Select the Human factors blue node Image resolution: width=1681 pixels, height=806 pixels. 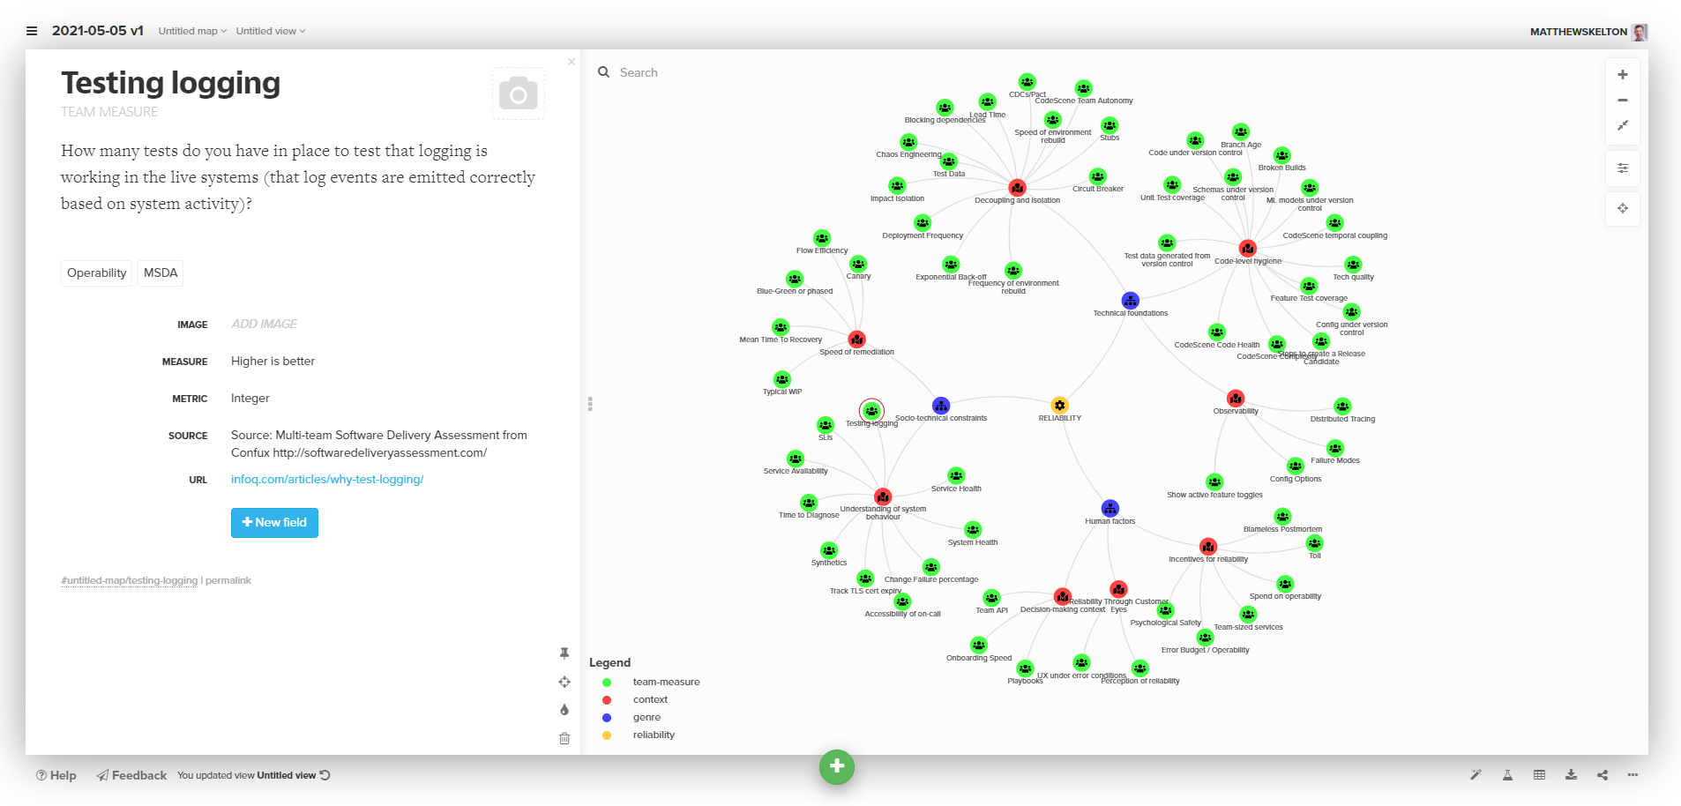(x=1110, y=508)
